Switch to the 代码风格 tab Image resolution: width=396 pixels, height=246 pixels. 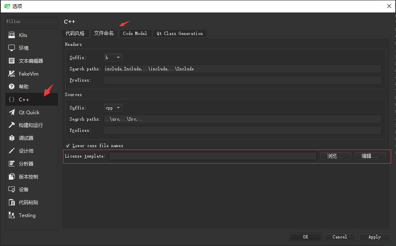(75, 33)
